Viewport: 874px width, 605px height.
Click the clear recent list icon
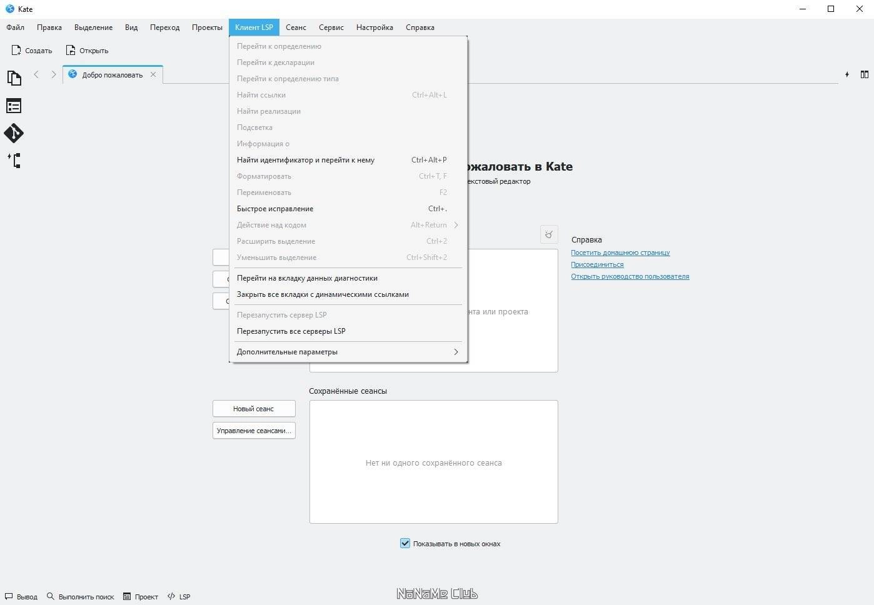[548, 234]
